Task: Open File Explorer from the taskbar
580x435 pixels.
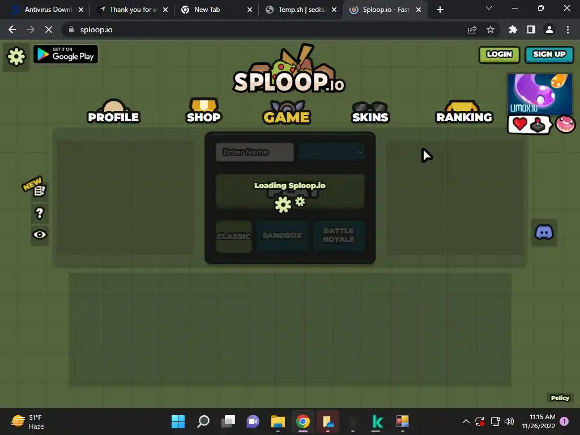Action: click(278, 421)
